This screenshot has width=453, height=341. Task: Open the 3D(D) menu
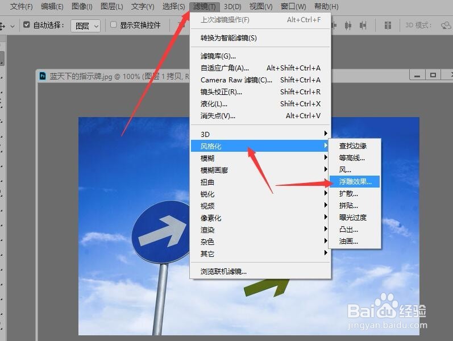232,6
